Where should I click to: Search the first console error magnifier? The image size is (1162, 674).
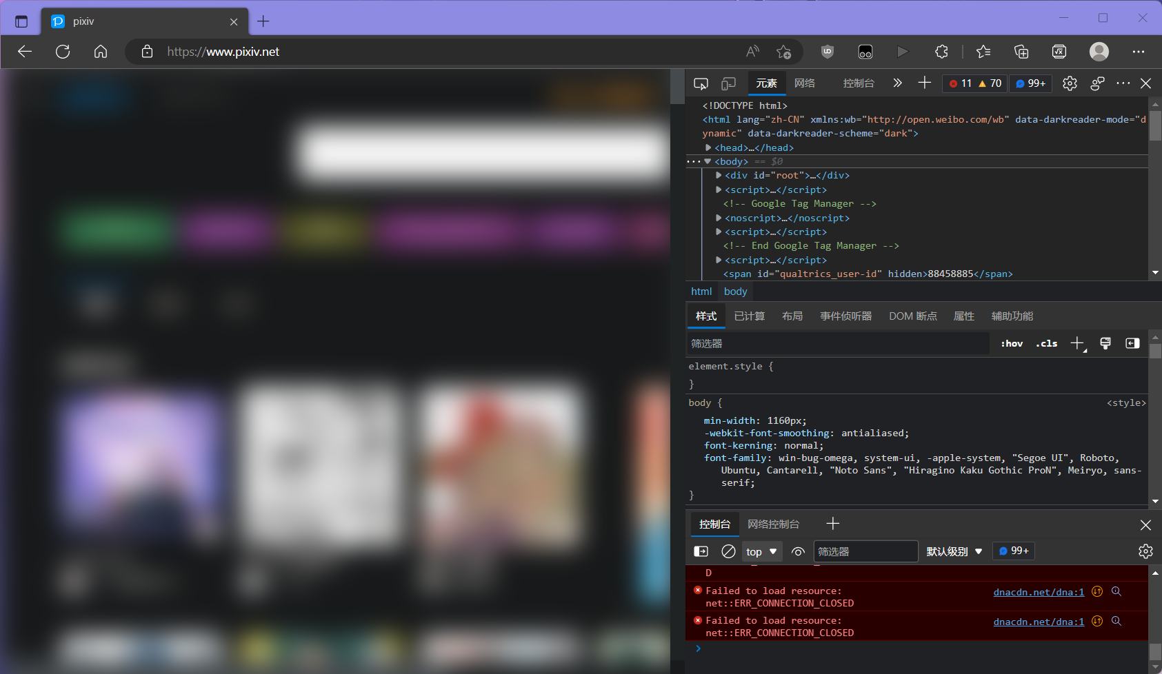click(x=1116, y=591)
